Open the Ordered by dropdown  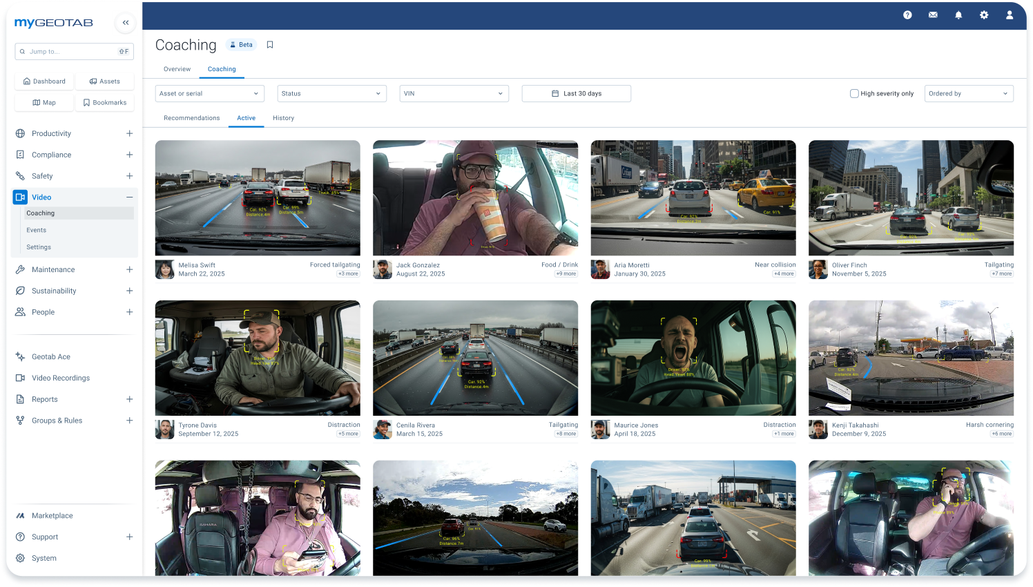[969, 93]
